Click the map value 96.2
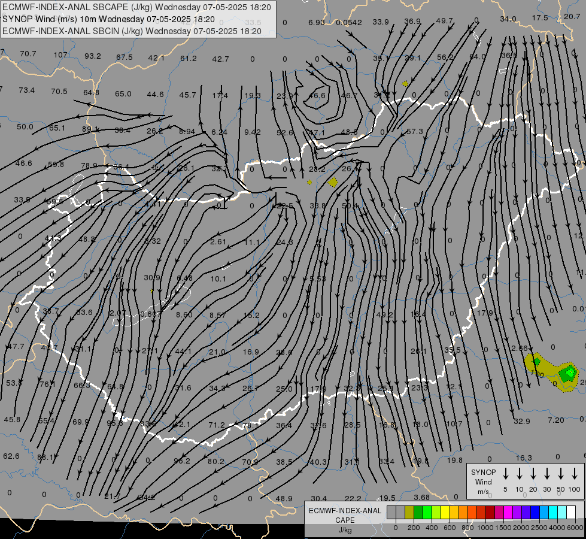The width and height of the screenshot is (586, 539). tap(182, 461)
